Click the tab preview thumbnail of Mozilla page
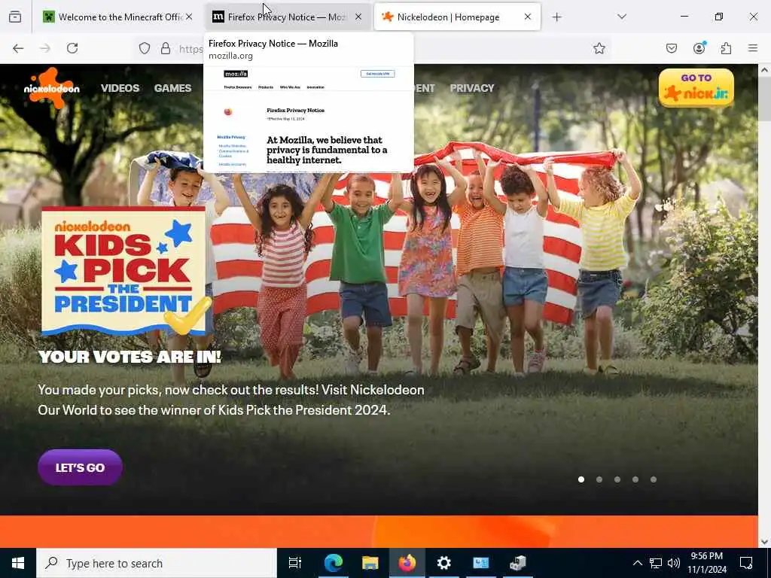771x578 pixels. point(309,120)
